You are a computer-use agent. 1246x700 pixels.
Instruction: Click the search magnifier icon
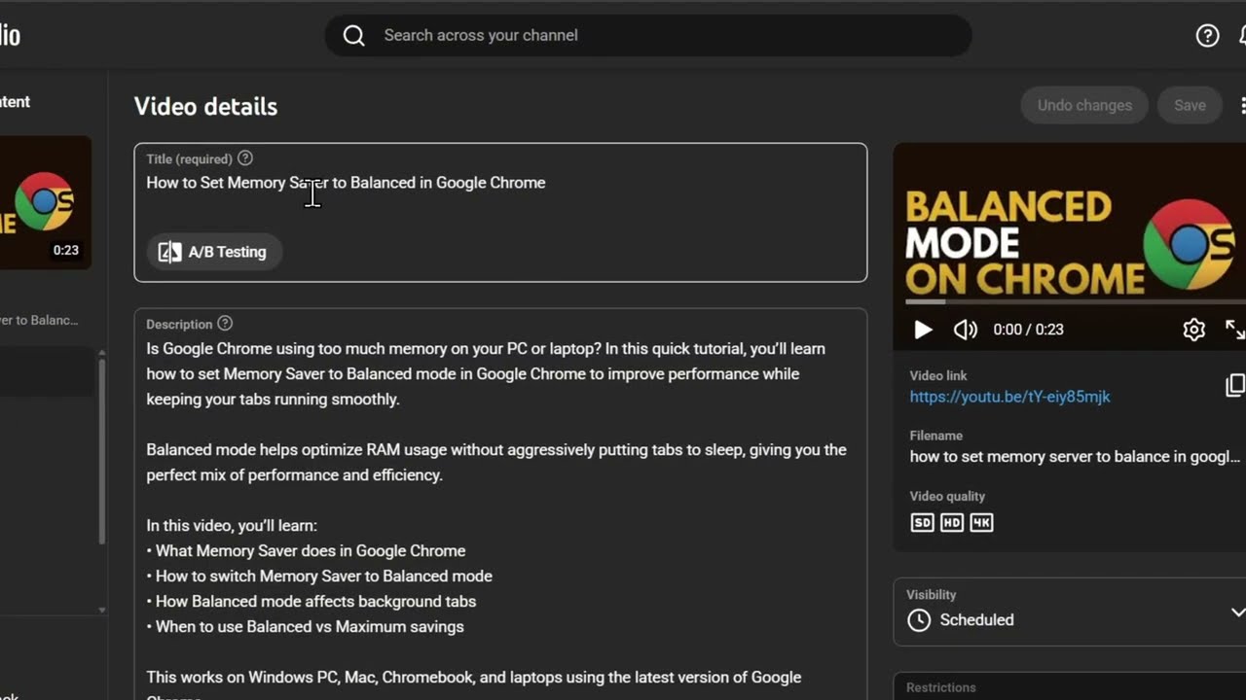[x=354, y=36]
